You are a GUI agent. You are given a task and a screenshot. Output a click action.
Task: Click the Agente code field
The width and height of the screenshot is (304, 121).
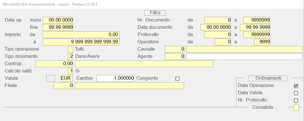tap(175, 56)
